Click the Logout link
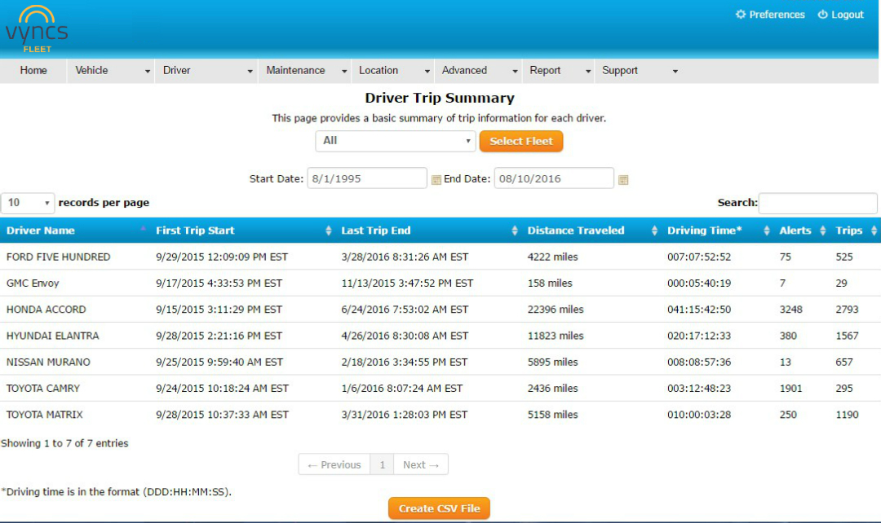 click(x=848, y=15)
